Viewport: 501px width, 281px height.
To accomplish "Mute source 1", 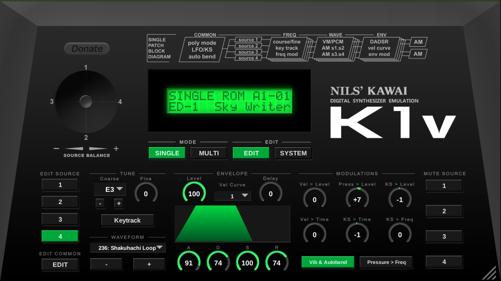I will [x=444, y=186].
